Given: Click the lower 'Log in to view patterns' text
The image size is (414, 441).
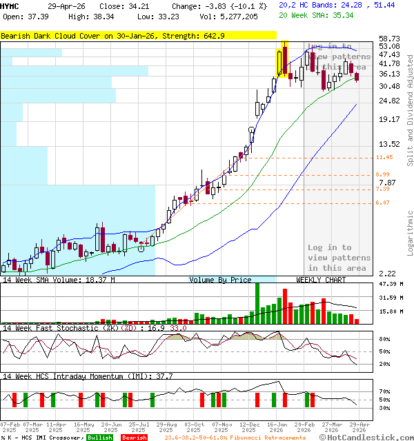Looking at the screenshot, I should click(337, 258).
